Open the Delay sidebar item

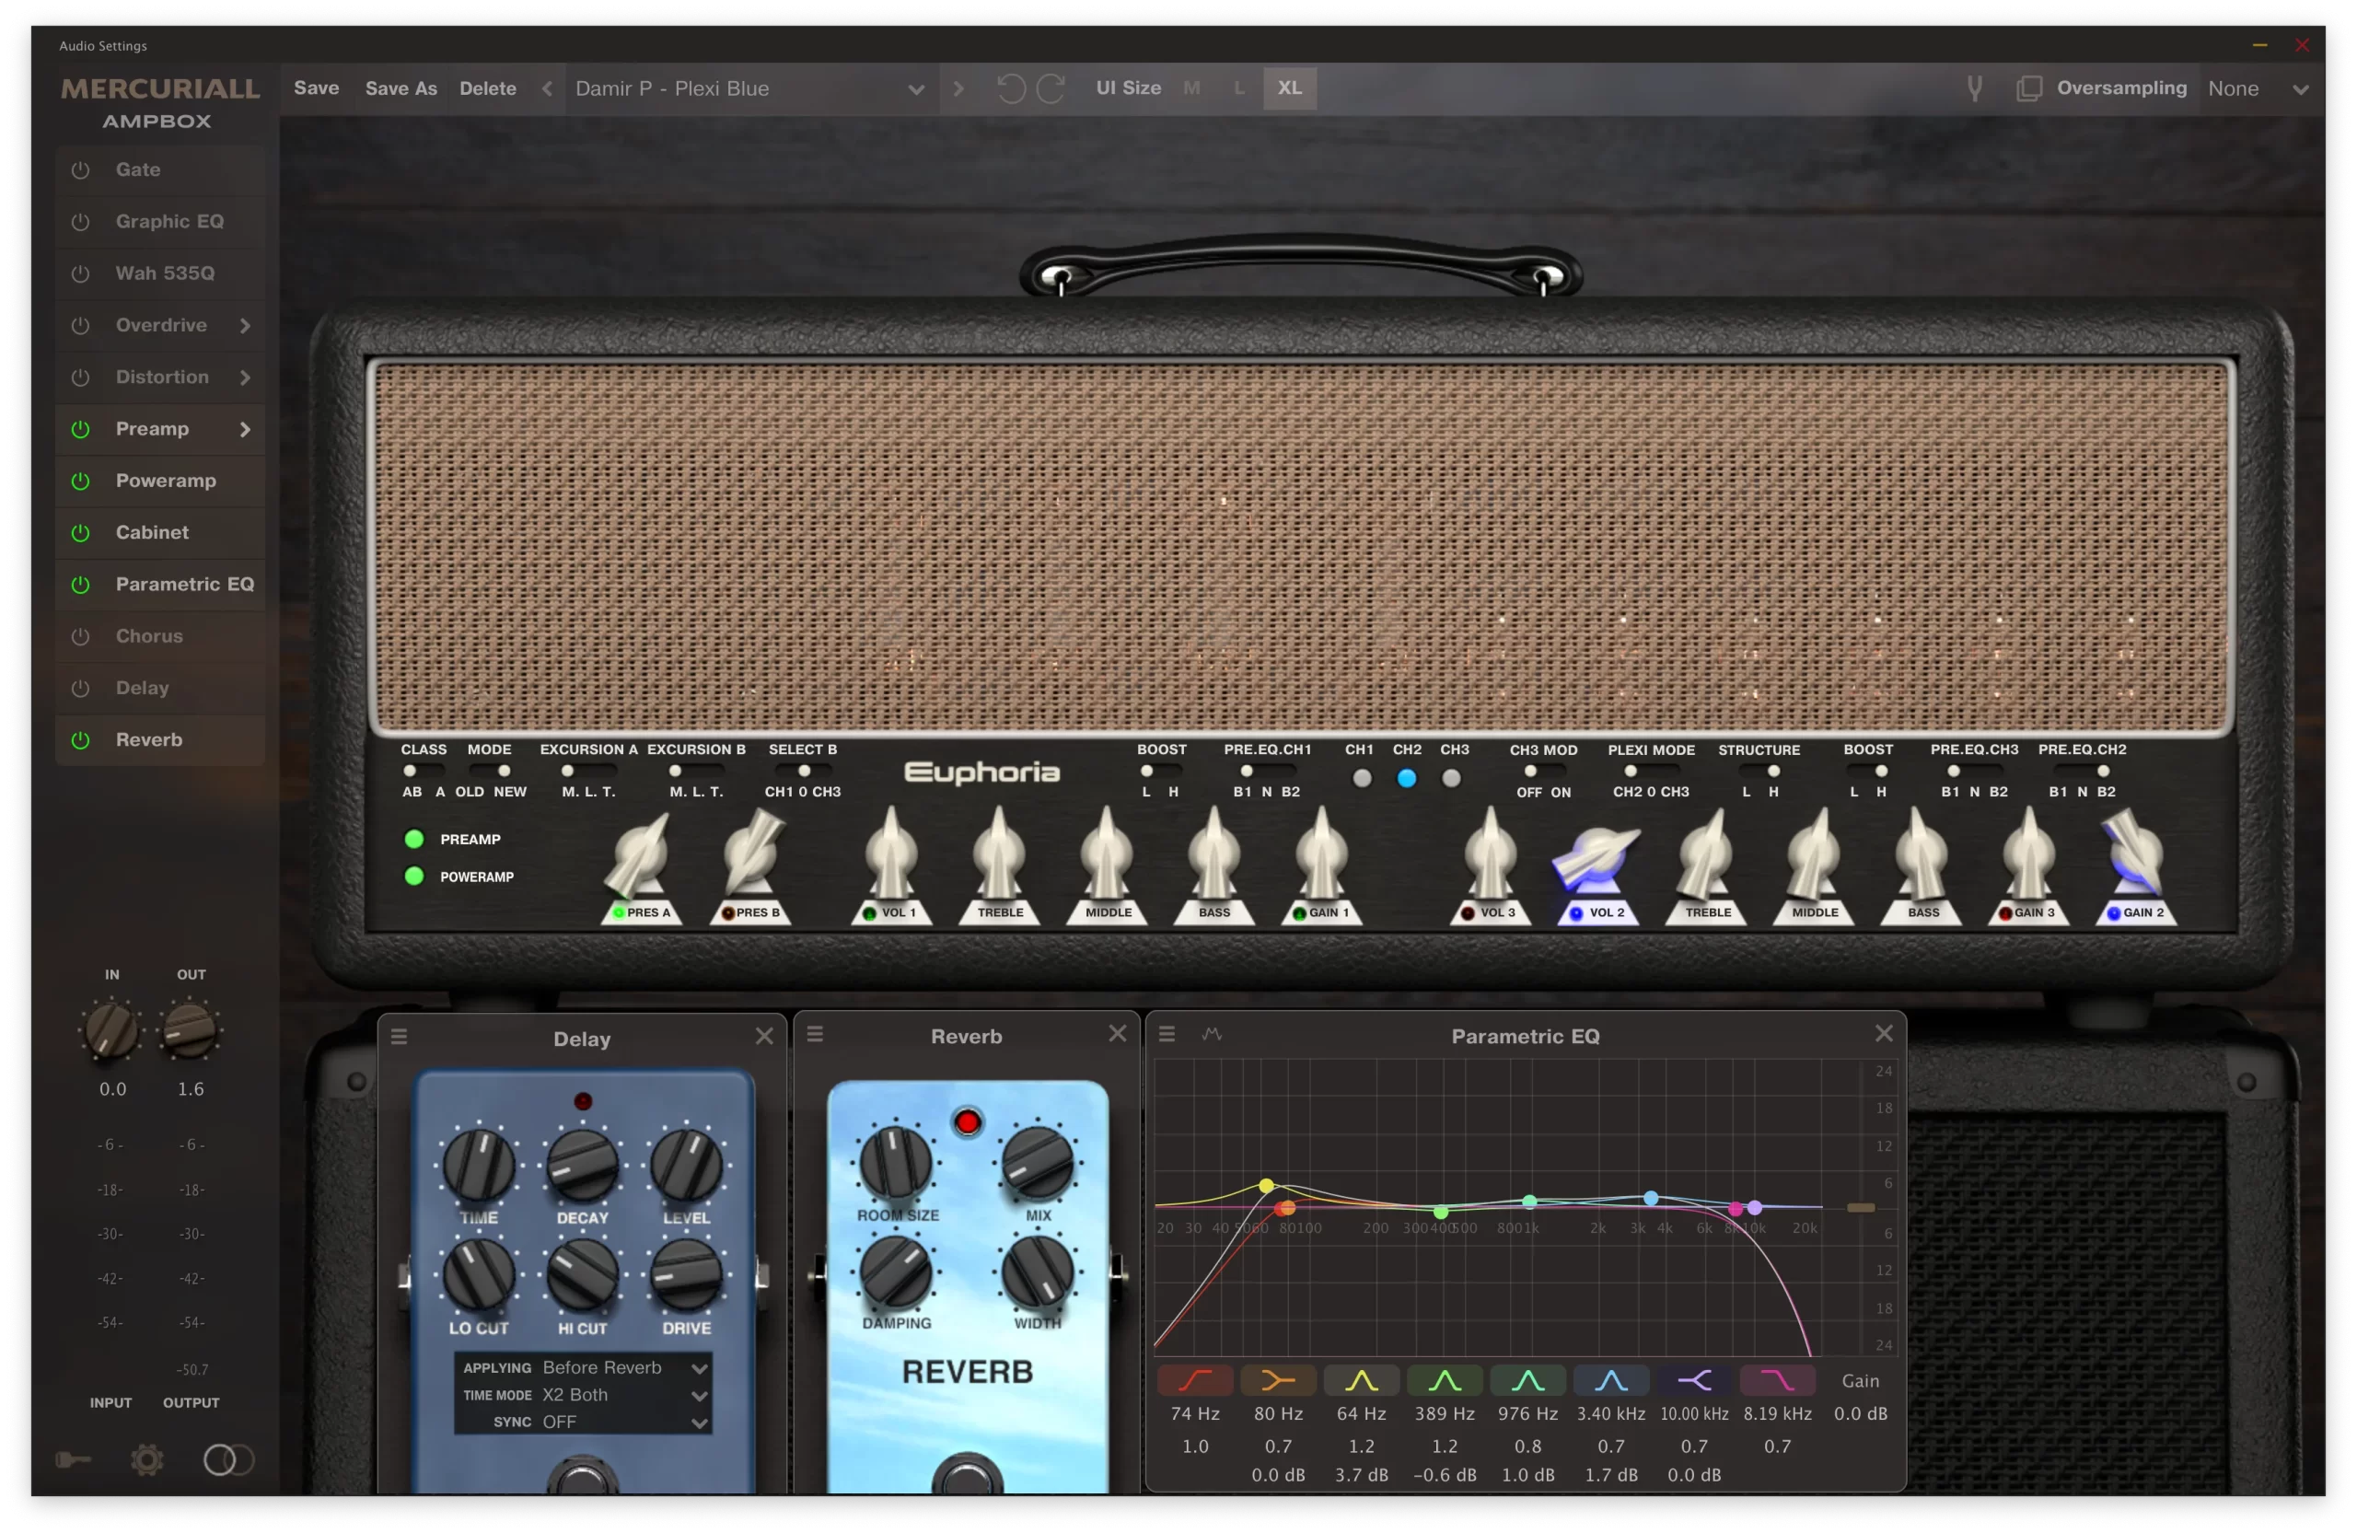(x=160, y=689)
